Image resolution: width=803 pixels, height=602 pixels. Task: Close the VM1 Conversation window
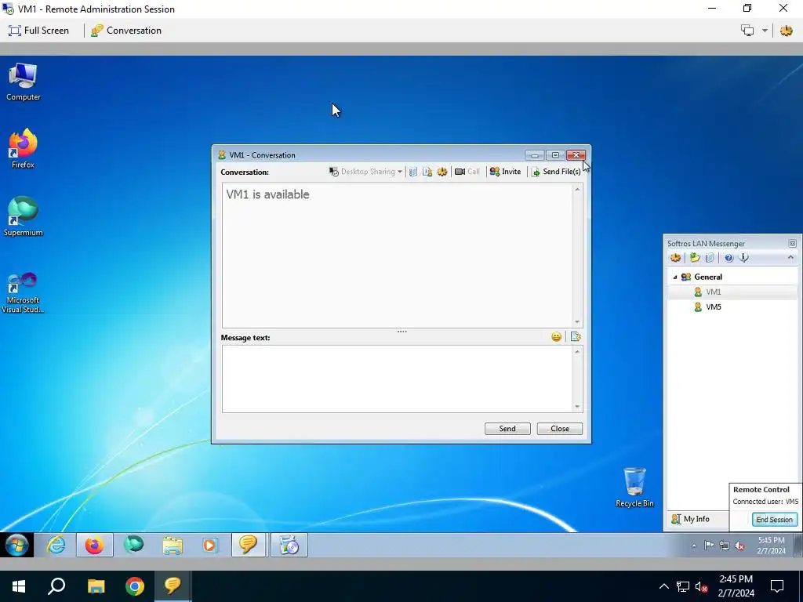(576, 155)
